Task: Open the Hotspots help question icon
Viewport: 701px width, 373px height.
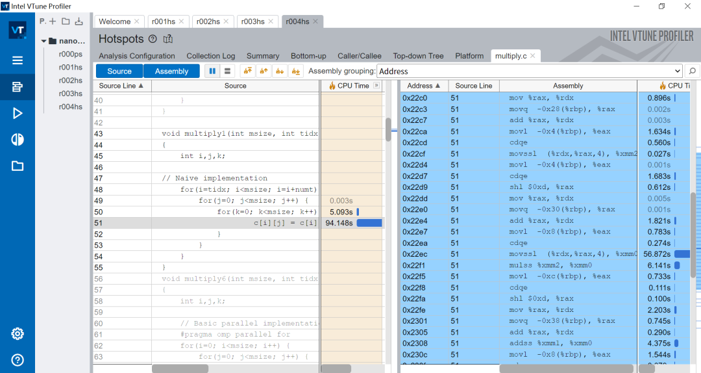Action: 153,39
